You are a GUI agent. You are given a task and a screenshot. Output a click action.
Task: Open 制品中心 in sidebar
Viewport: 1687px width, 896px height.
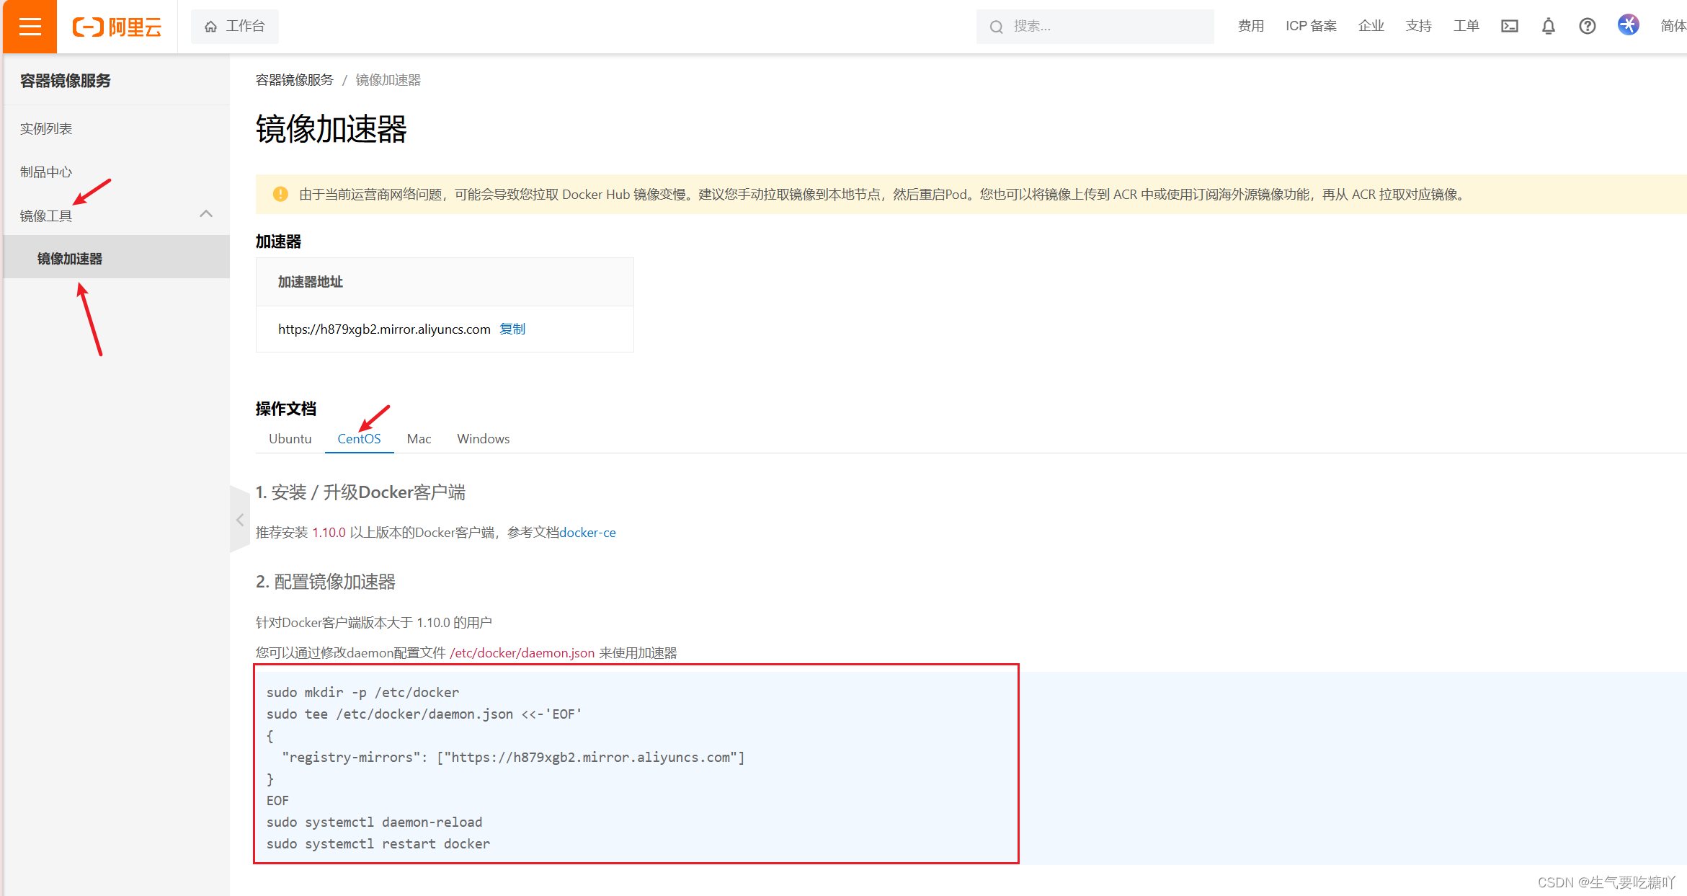click(x=46, y=172)
